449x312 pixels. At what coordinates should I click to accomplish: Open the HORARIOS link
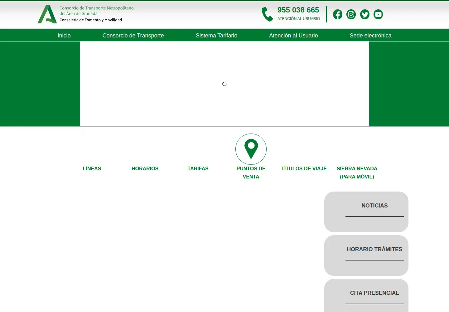click(x=145, y=168)
